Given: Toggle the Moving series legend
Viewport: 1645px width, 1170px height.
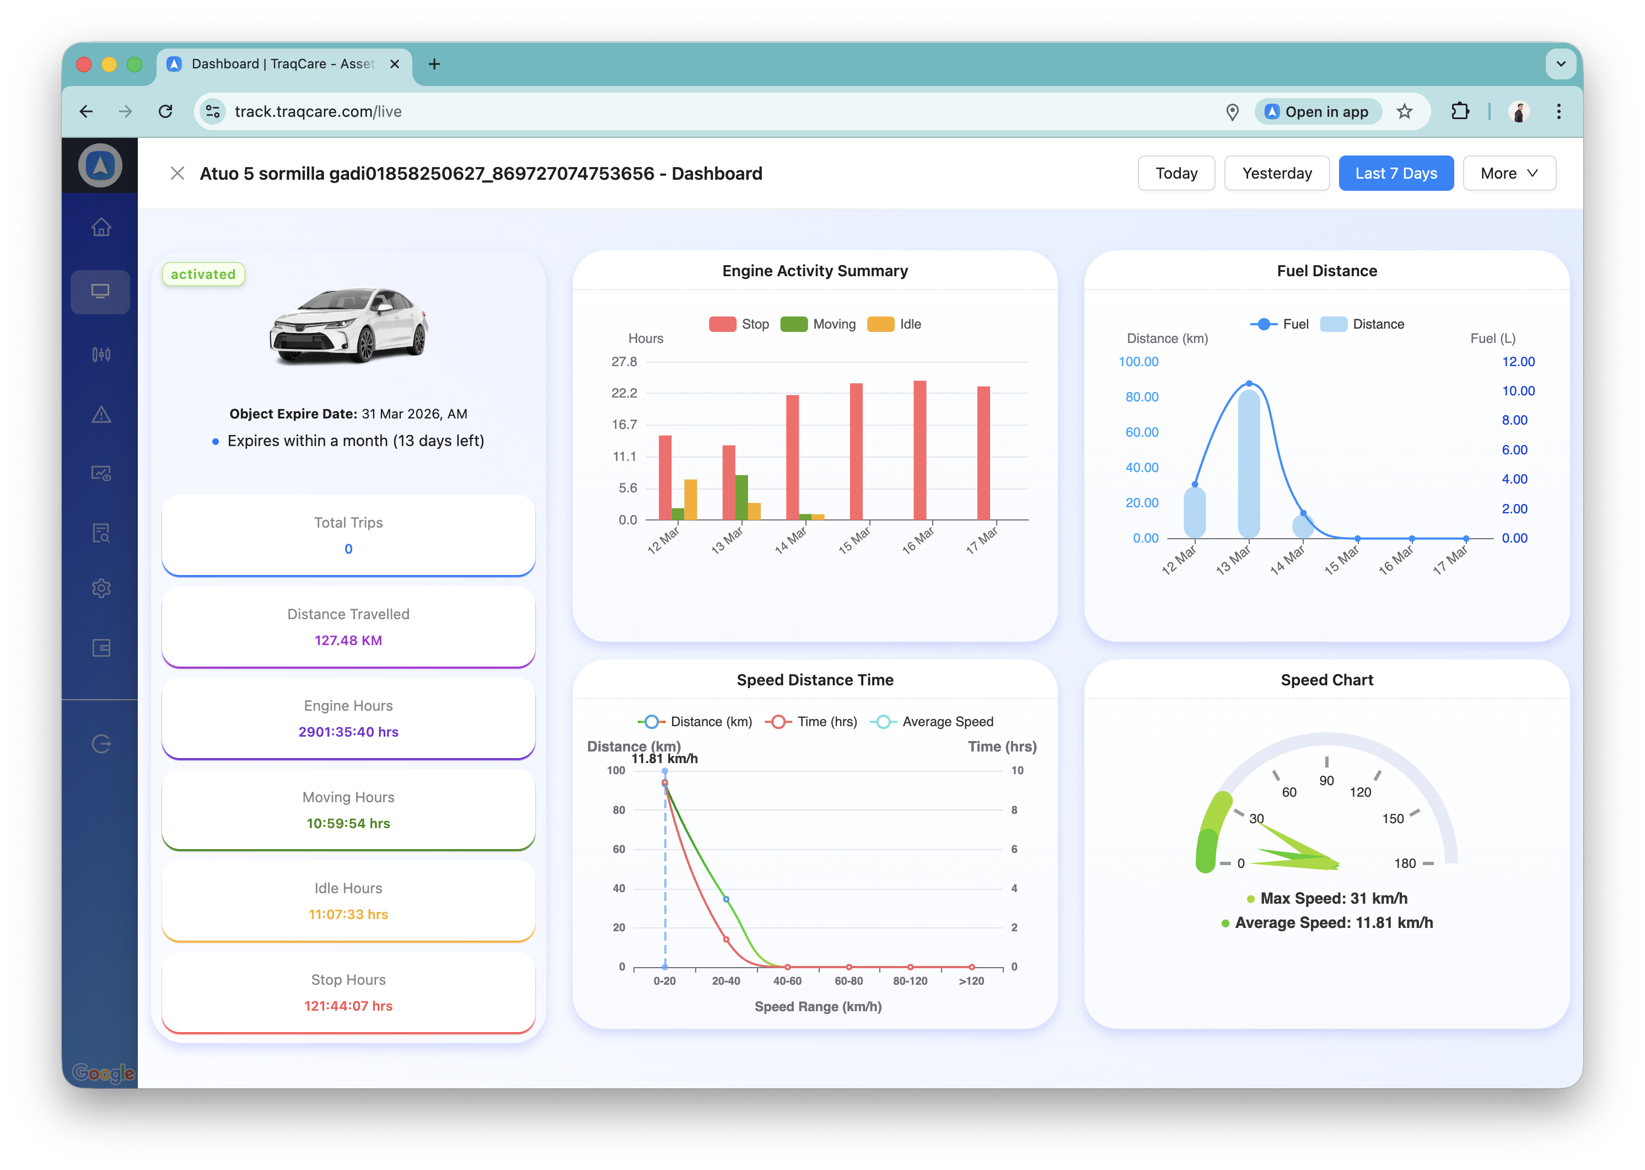Looking at the screenshot, I should pyautogui.click(x=818, y=324).
